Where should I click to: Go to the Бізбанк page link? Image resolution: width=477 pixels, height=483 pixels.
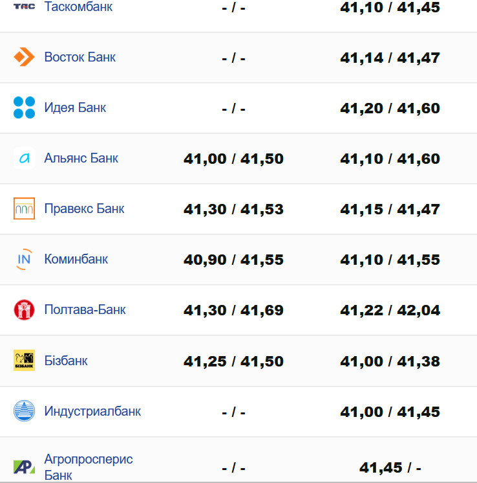[66, 361]
